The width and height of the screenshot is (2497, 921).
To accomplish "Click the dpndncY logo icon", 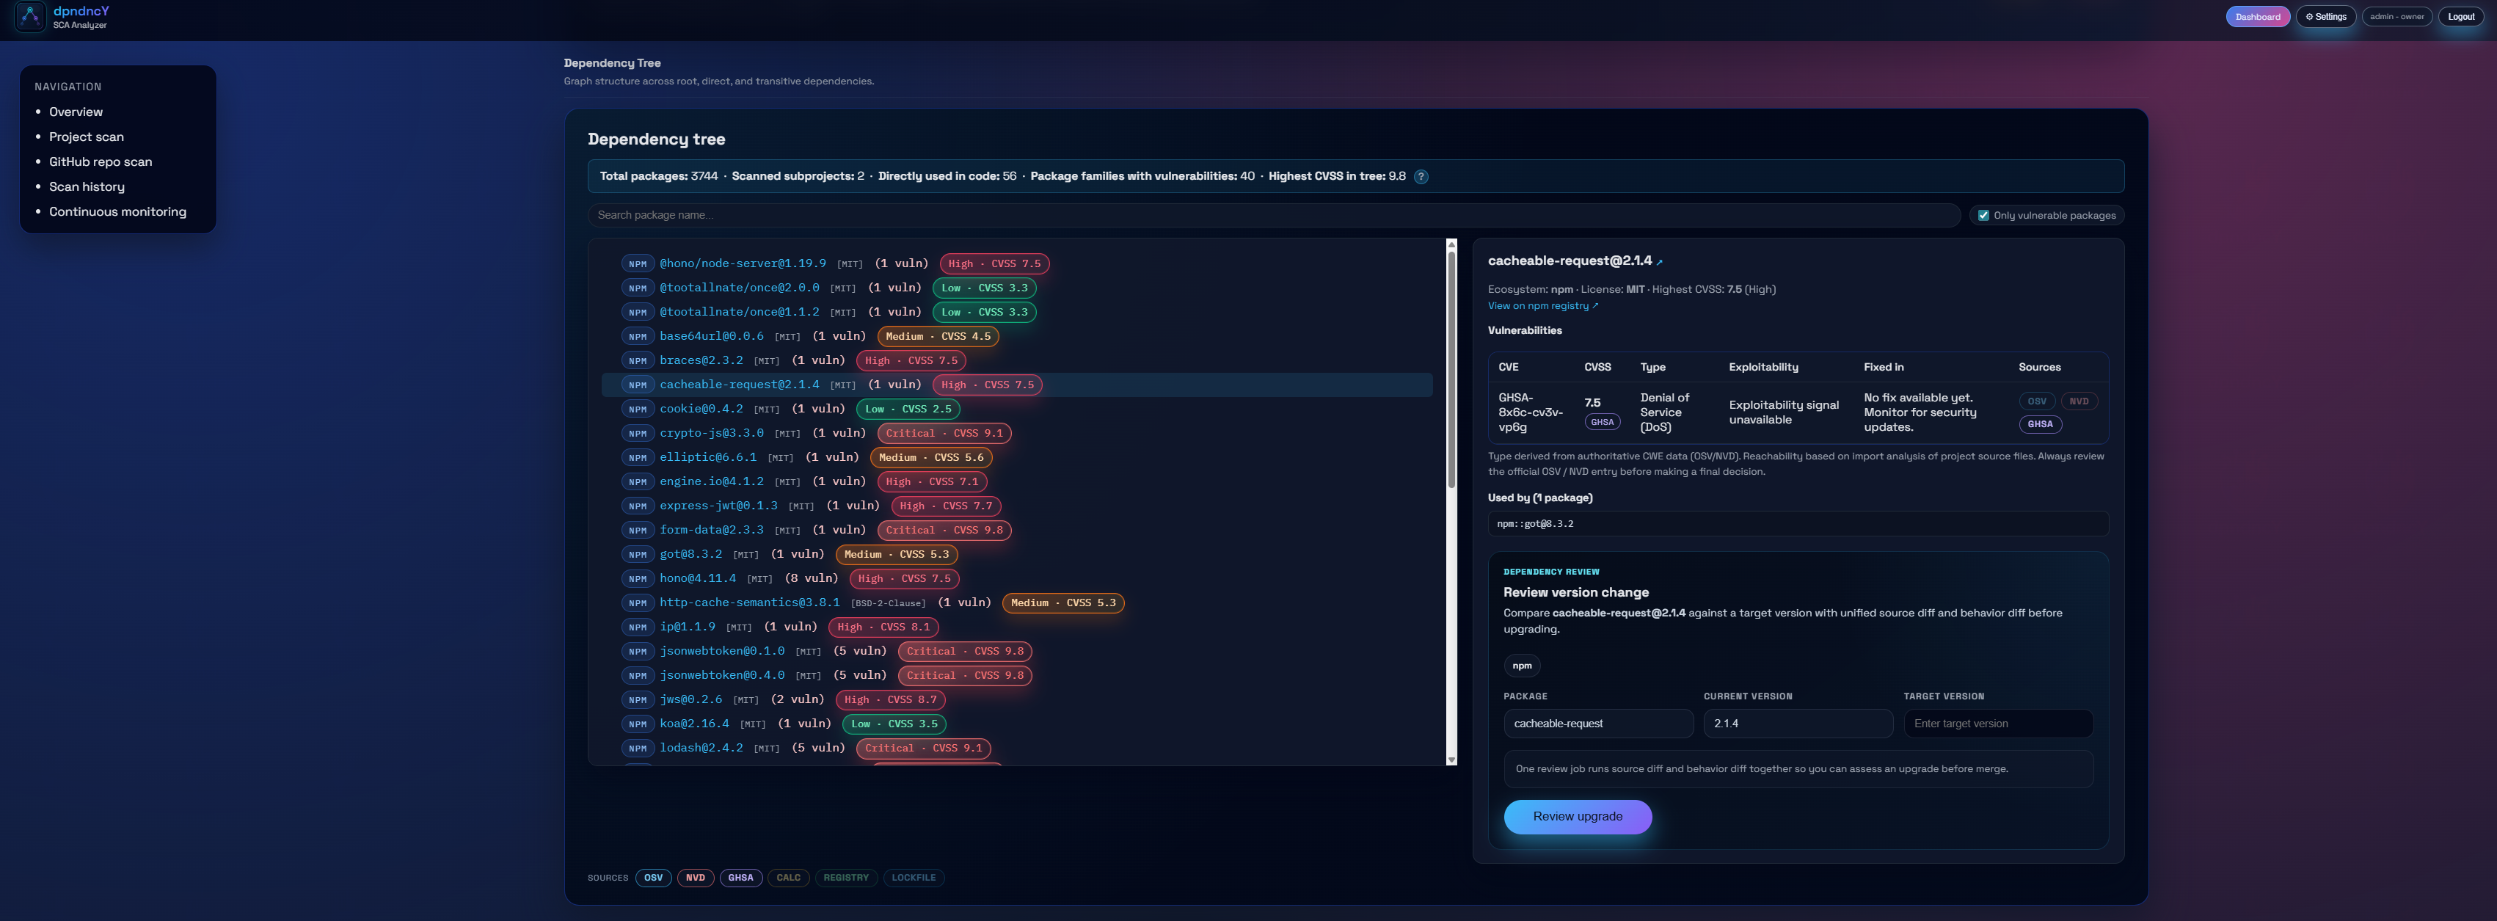I will [x=30, y=16].
